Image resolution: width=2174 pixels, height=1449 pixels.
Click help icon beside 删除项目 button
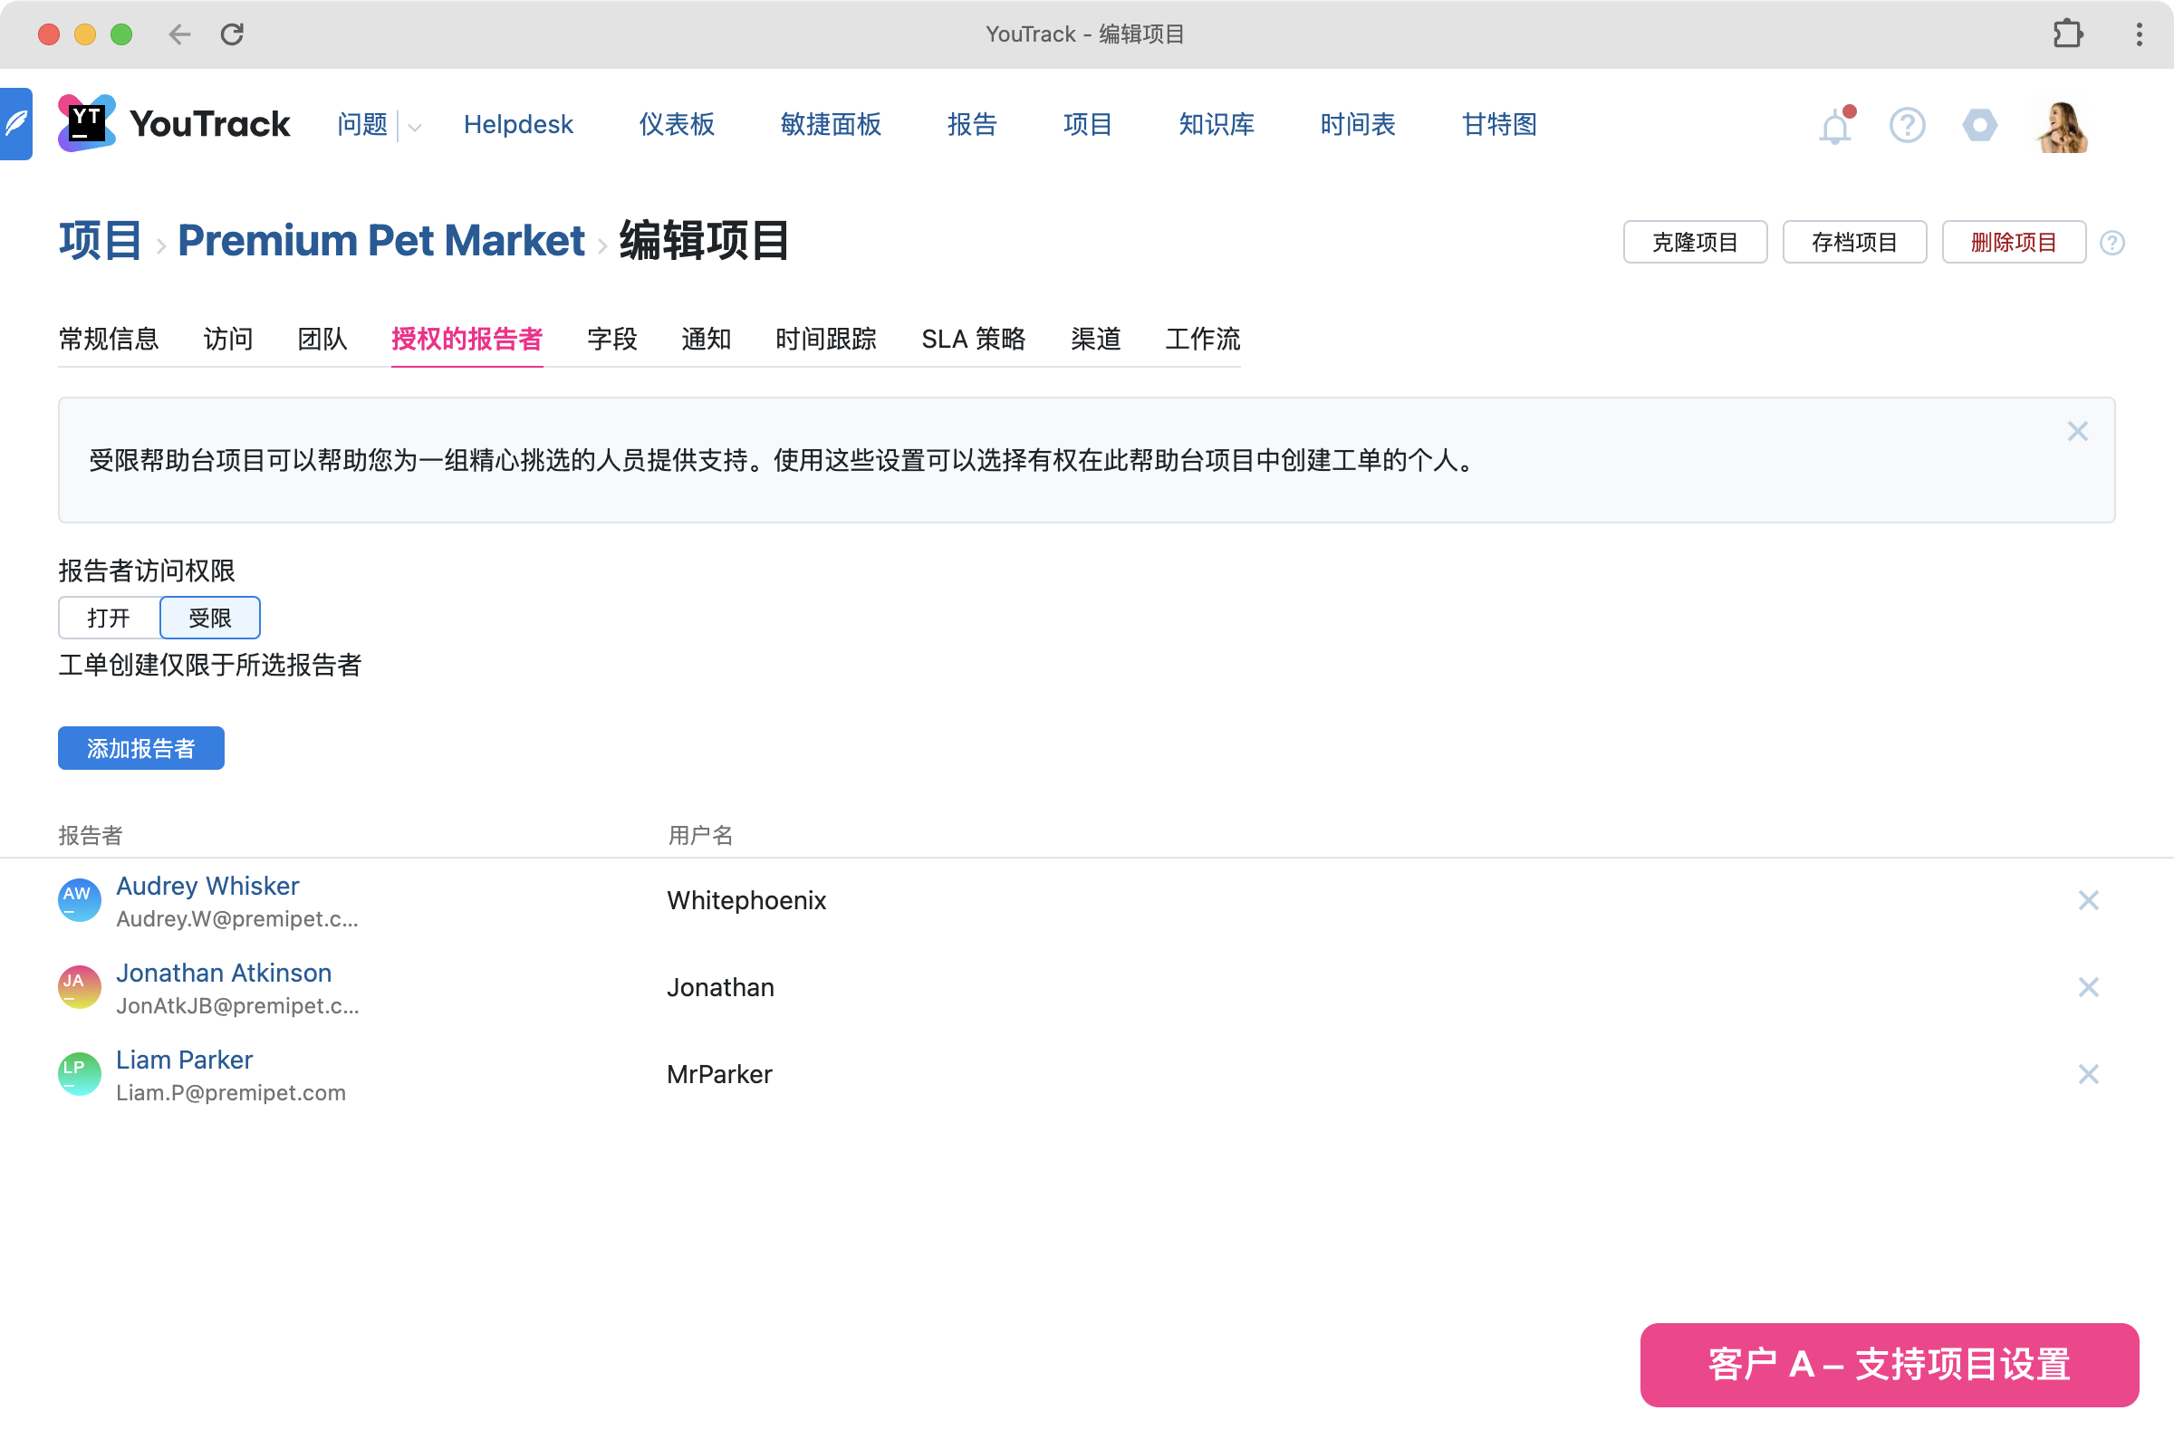(2112, 243)
